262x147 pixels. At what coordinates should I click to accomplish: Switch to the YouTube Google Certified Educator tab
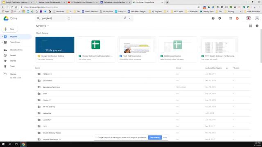click(83, 2)
